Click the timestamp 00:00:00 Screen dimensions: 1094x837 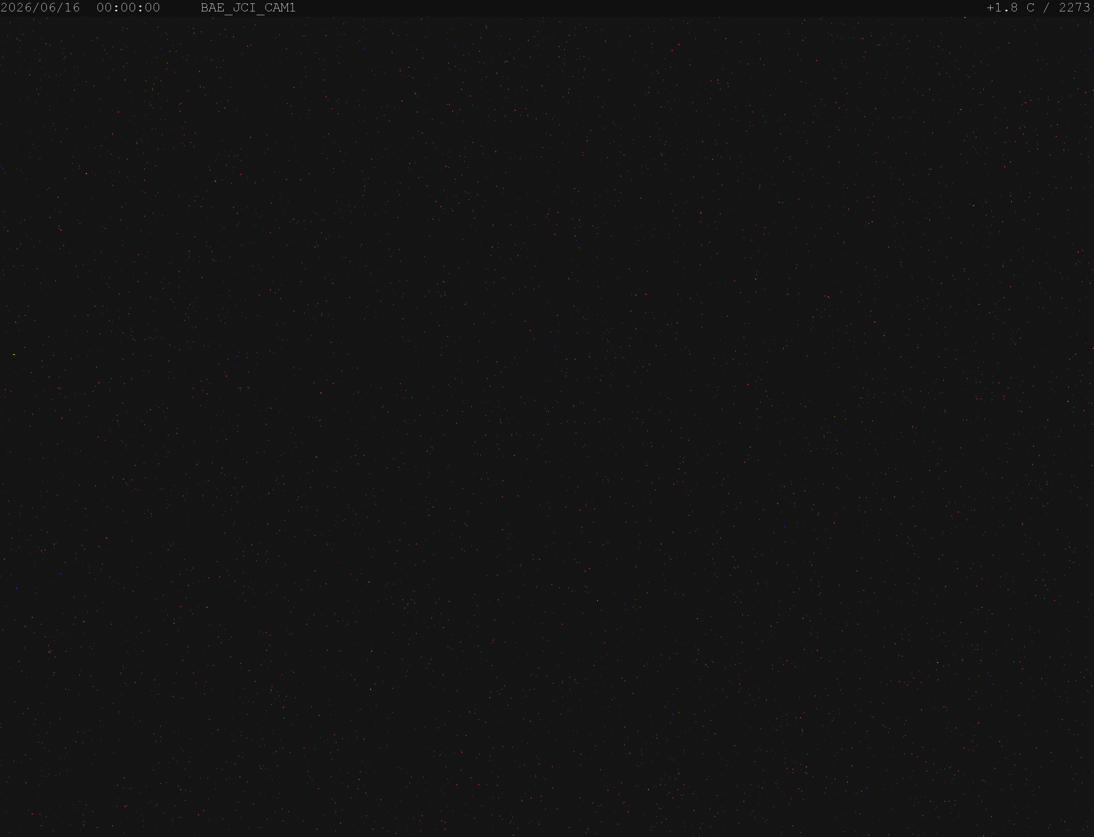[x=128, y=8]
